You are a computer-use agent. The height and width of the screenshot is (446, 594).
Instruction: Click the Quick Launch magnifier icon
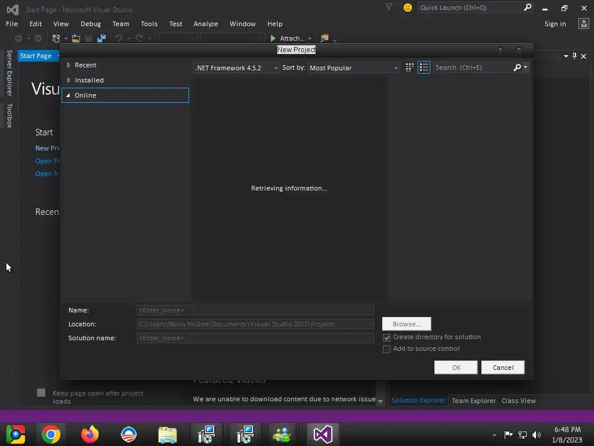pyautogui.click(x=527, y=7)
